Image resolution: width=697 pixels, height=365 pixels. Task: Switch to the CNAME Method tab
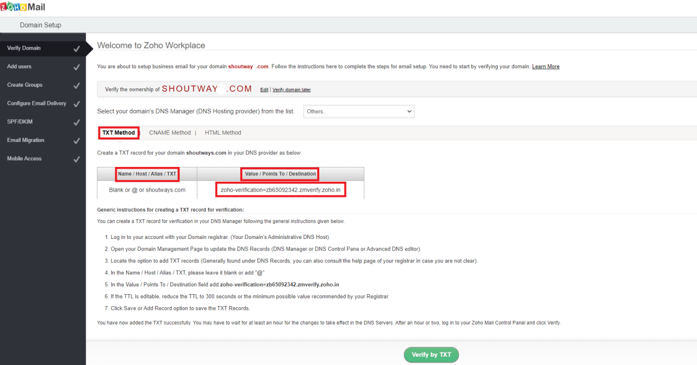pyautogui.click(x=170, y=133)
